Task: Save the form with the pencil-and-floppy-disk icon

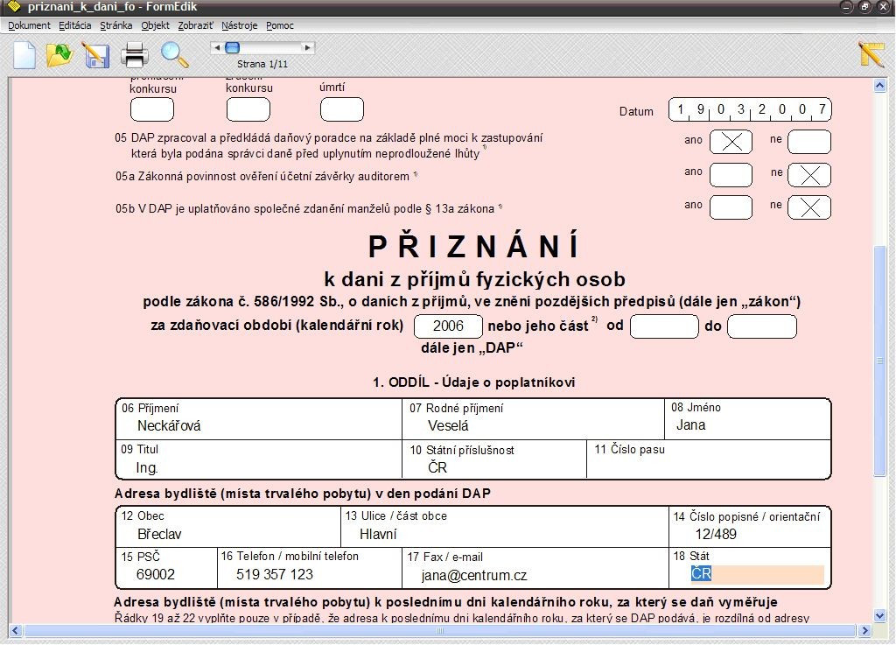Action: [x=95, y=55]
